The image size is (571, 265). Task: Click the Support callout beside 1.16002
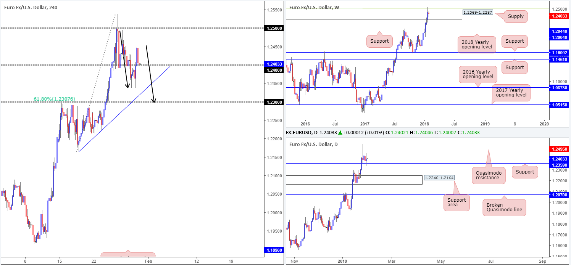[515, 41]
